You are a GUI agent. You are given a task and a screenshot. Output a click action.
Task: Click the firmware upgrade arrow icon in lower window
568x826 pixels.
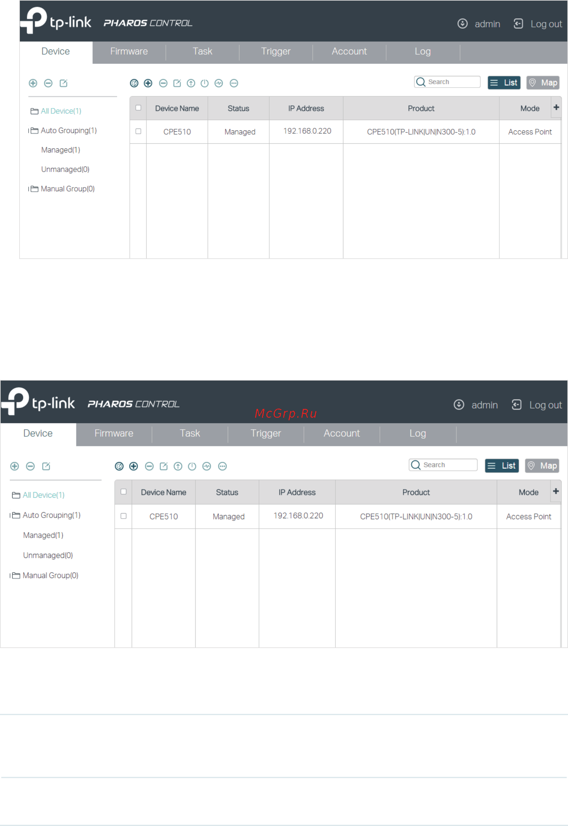pyautogui.click(x=178, y=466)
